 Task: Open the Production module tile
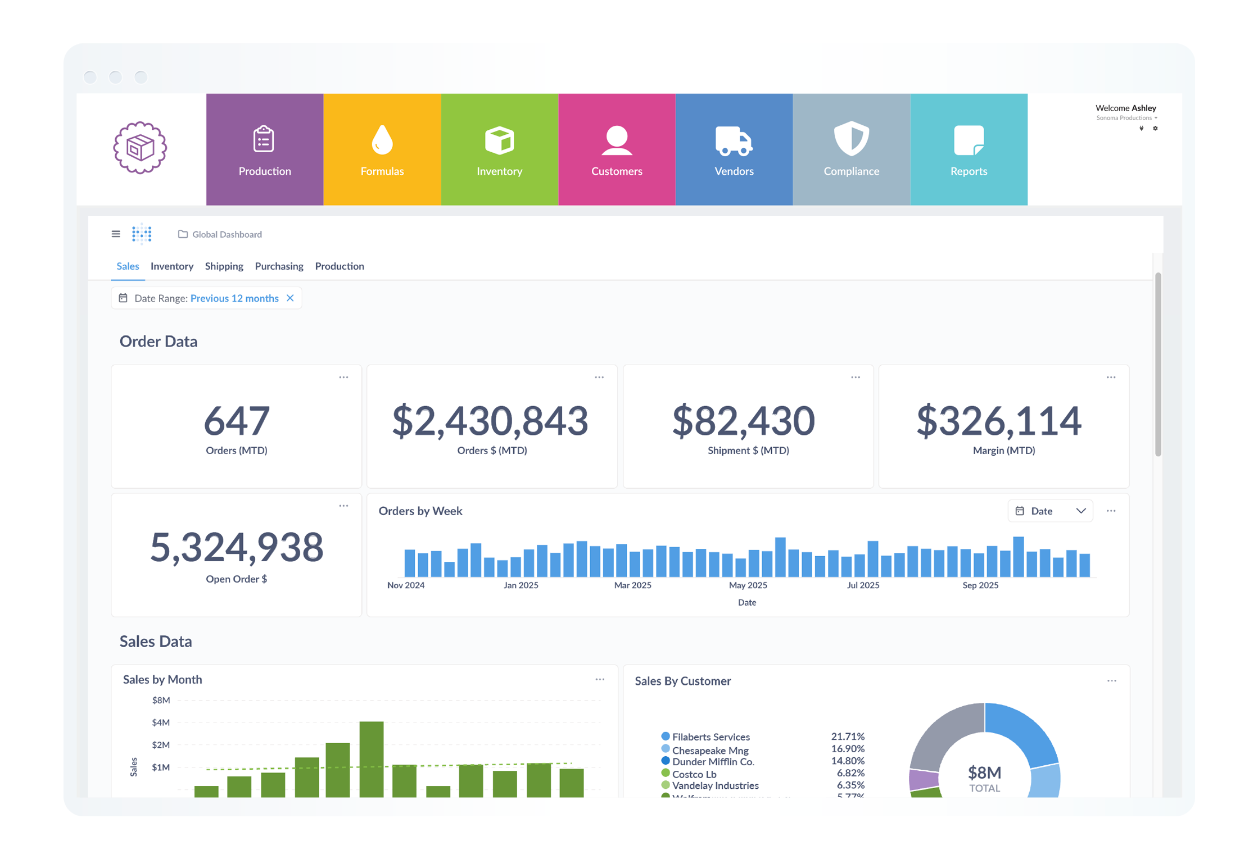point(264,149)
